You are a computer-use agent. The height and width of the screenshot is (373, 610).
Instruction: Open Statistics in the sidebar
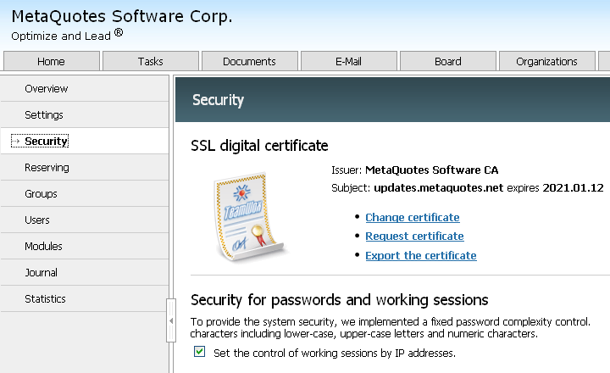(x=85, y=298)
